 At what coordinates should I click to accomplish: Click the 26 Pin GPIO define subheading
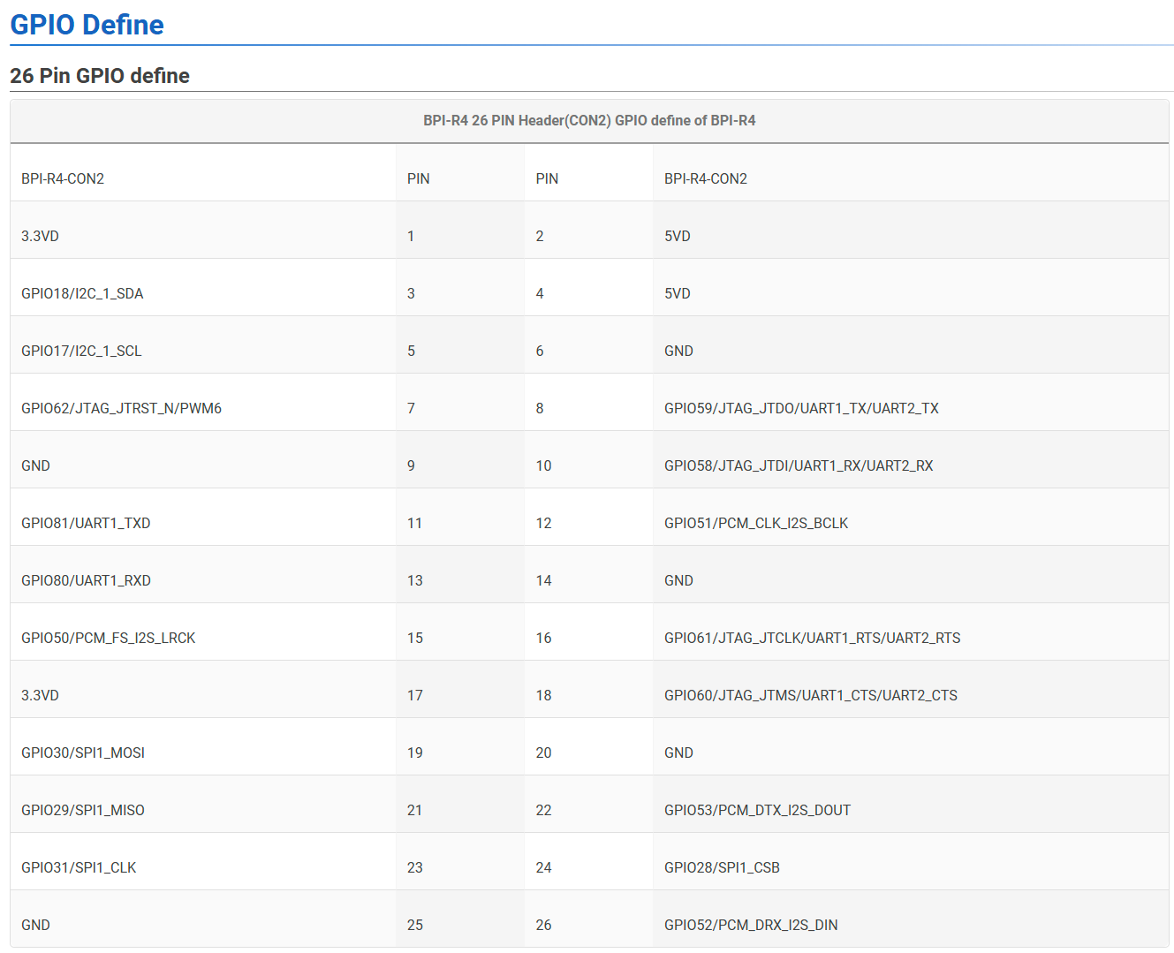click(x=100, y=76)
